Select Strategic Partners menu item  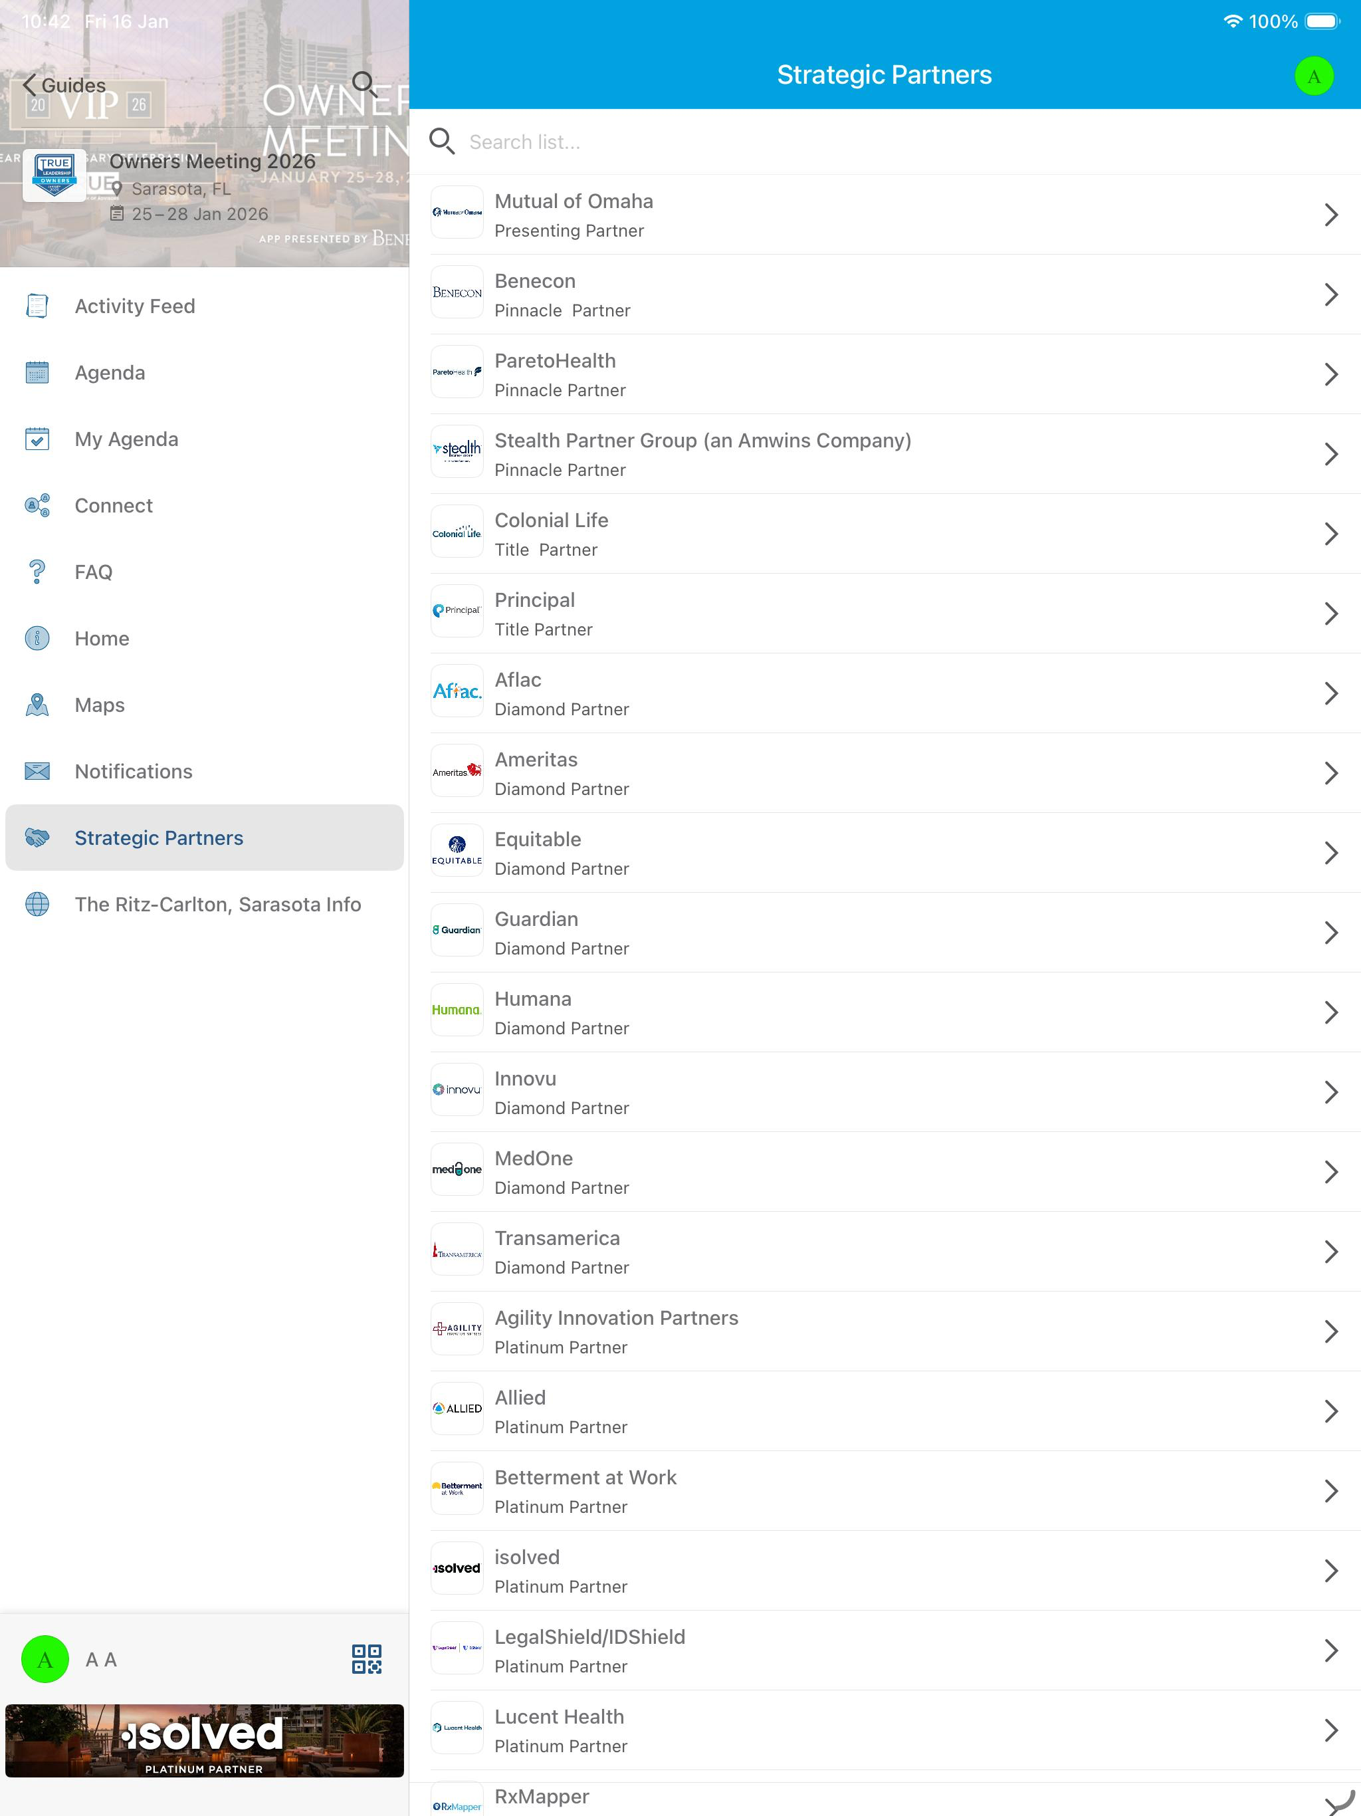(205, 838)
